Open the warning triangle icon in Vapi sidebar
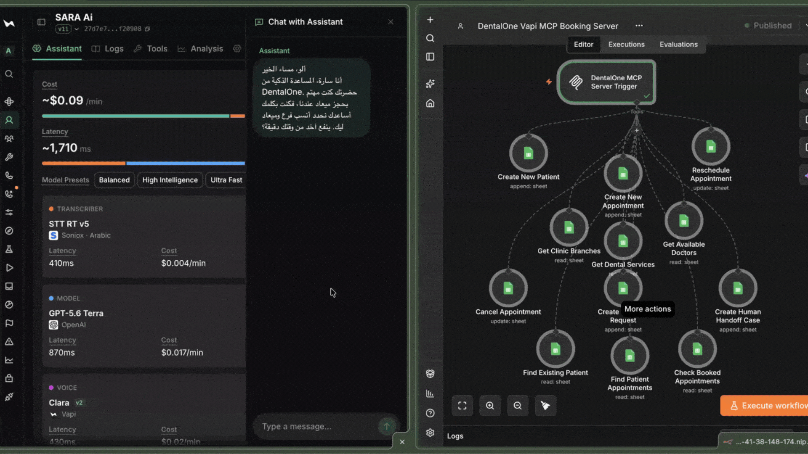This screenshot has width=808, height=454. (x=9, y=342)
